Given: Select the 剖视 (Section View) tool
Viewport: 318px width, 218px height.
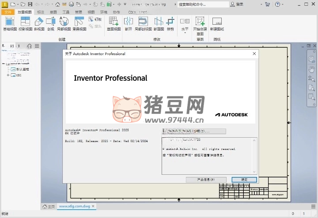Looking at the screenshot, I should [x=51, y=23].
